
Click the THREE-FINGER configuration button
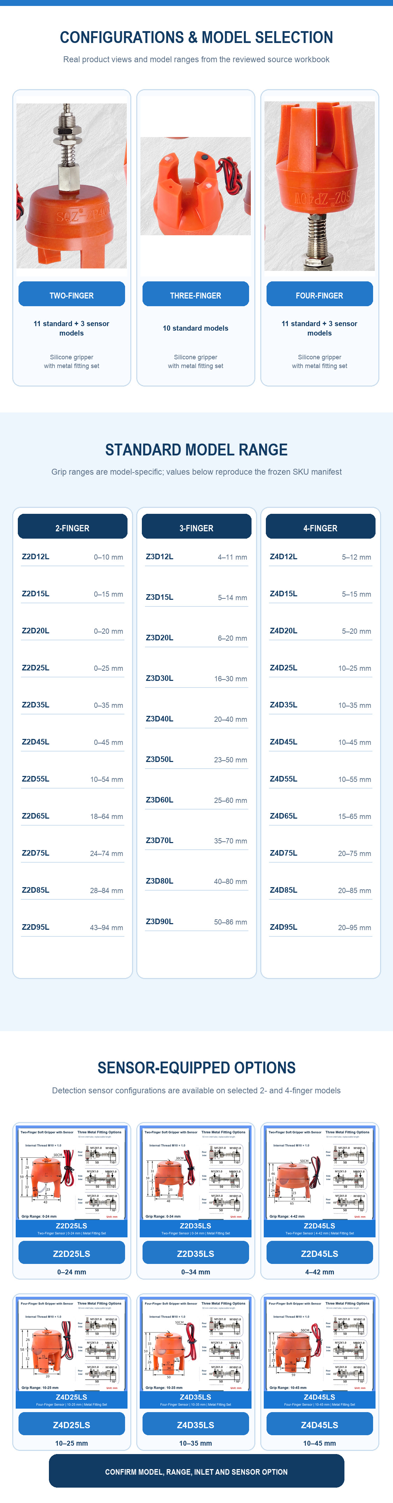(x=195, y=294)
